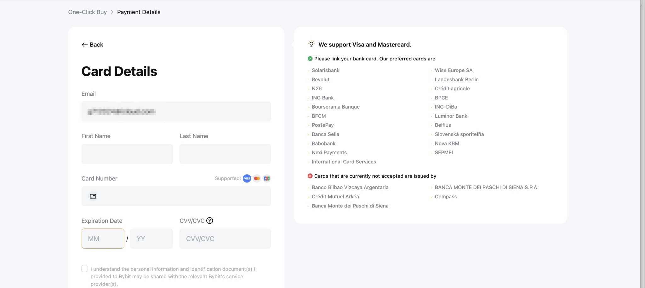645x288 pixels.
Task: Click the Crédit agricole list entry
Action: [x=452, y=88]
